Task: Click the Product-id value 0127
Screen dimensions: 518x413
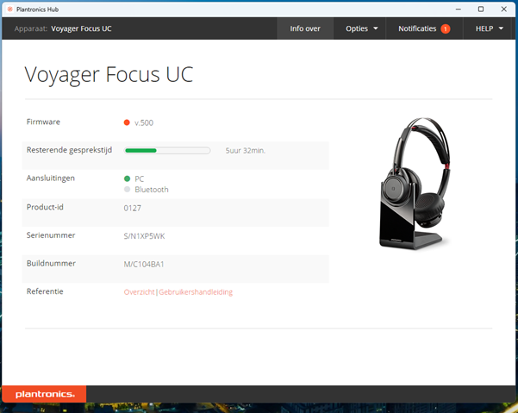Action: 133,208
